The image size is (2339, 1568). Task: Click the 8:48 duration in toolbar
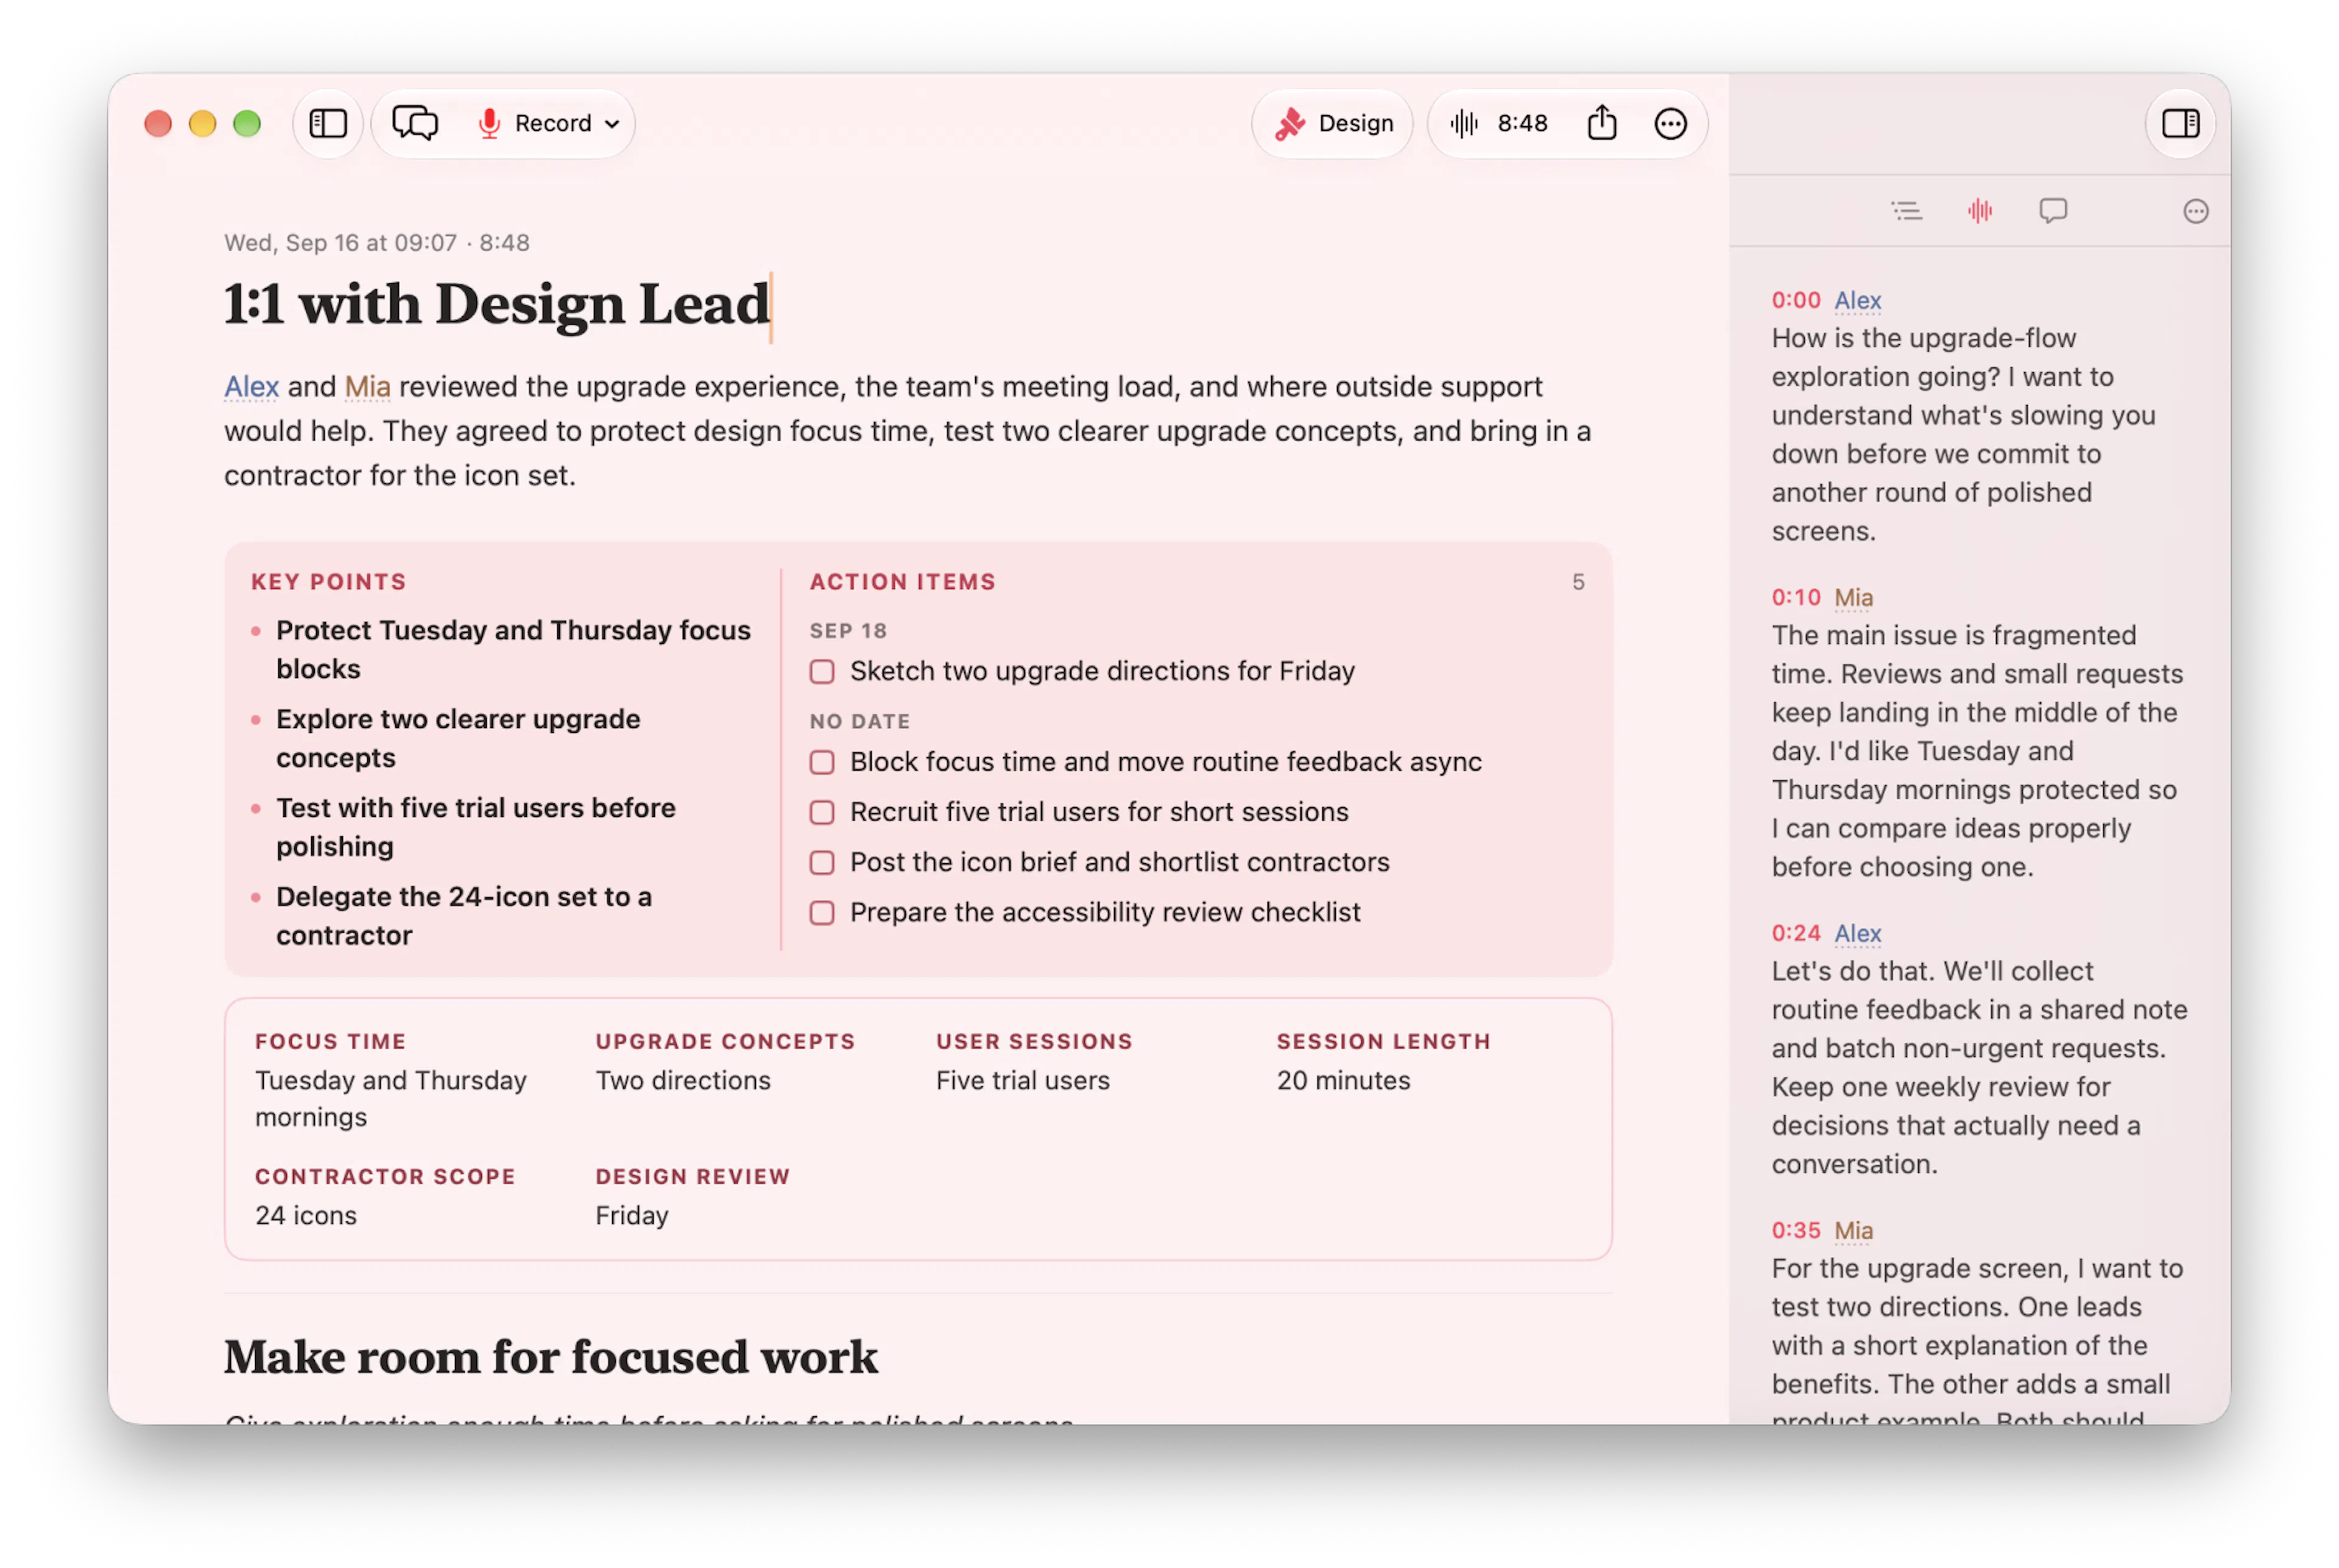pos(1522,123)
